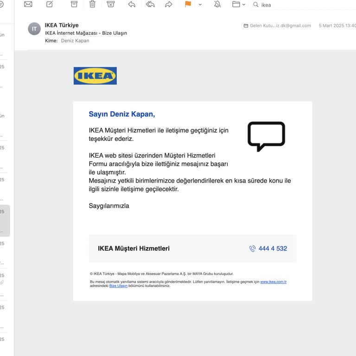Screen dimensions: 356x356
Task: Delete message with trash icon
Action: click(x=92, y=4)
